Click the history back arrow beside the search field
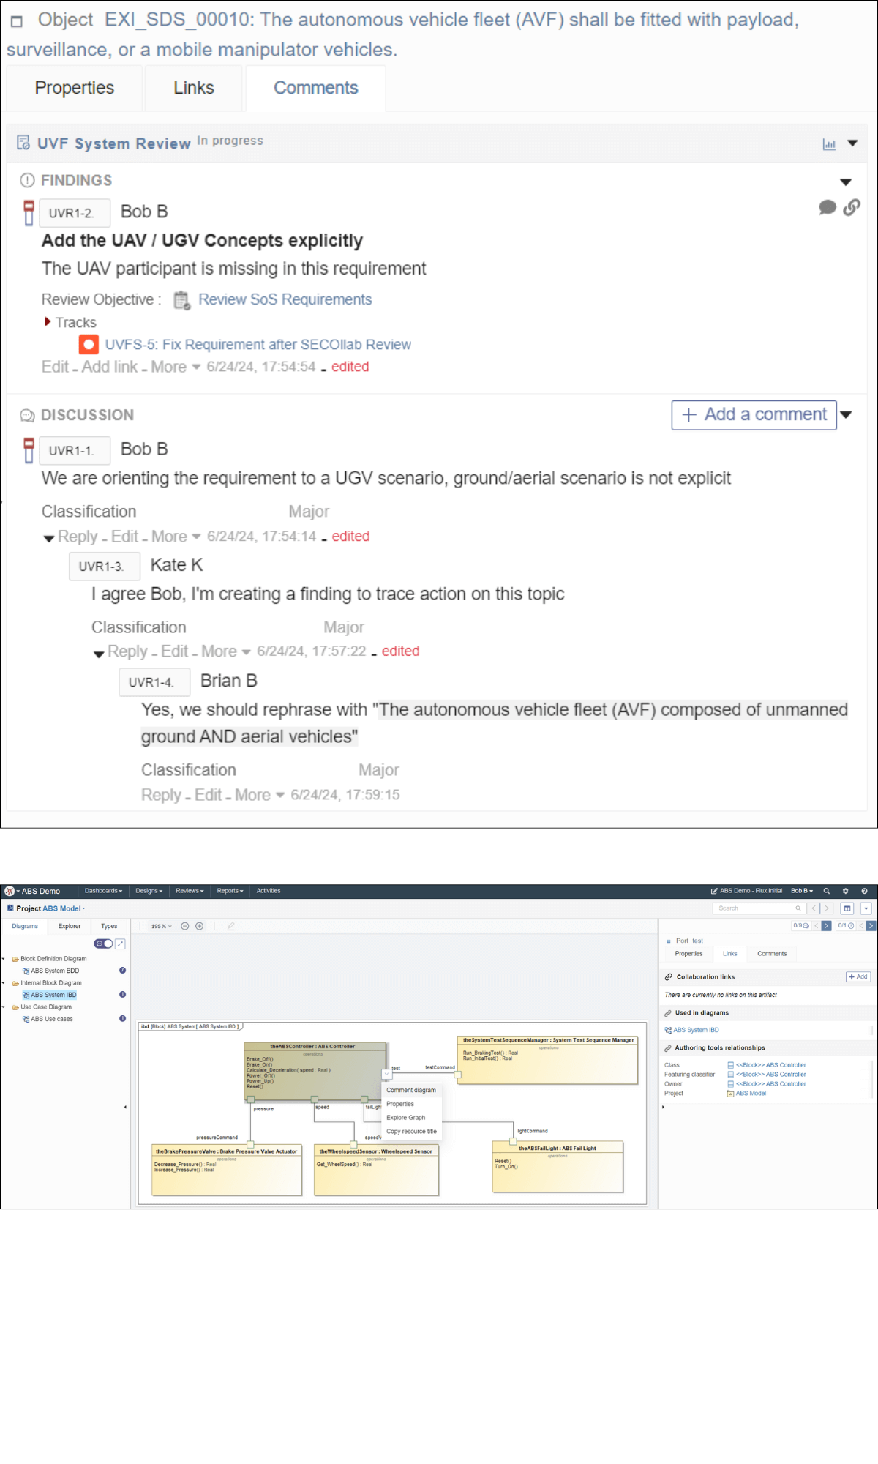The height and width of the screenshot is (1464, 878). pyautogui.click(x=814, y=908)
